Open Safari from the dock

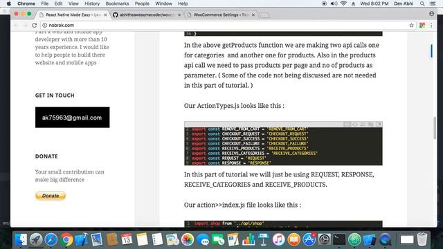click(x=51, y=240)
